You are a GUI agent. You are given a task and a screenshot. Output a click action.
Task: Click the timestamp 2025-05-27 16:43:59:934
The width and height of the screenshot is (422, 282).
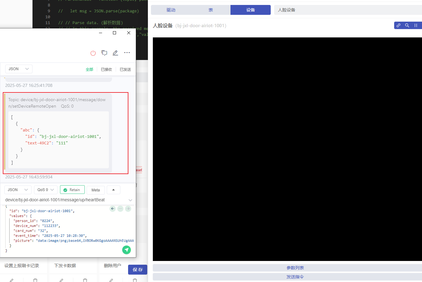pyautogui.click(x=29, y=177)
